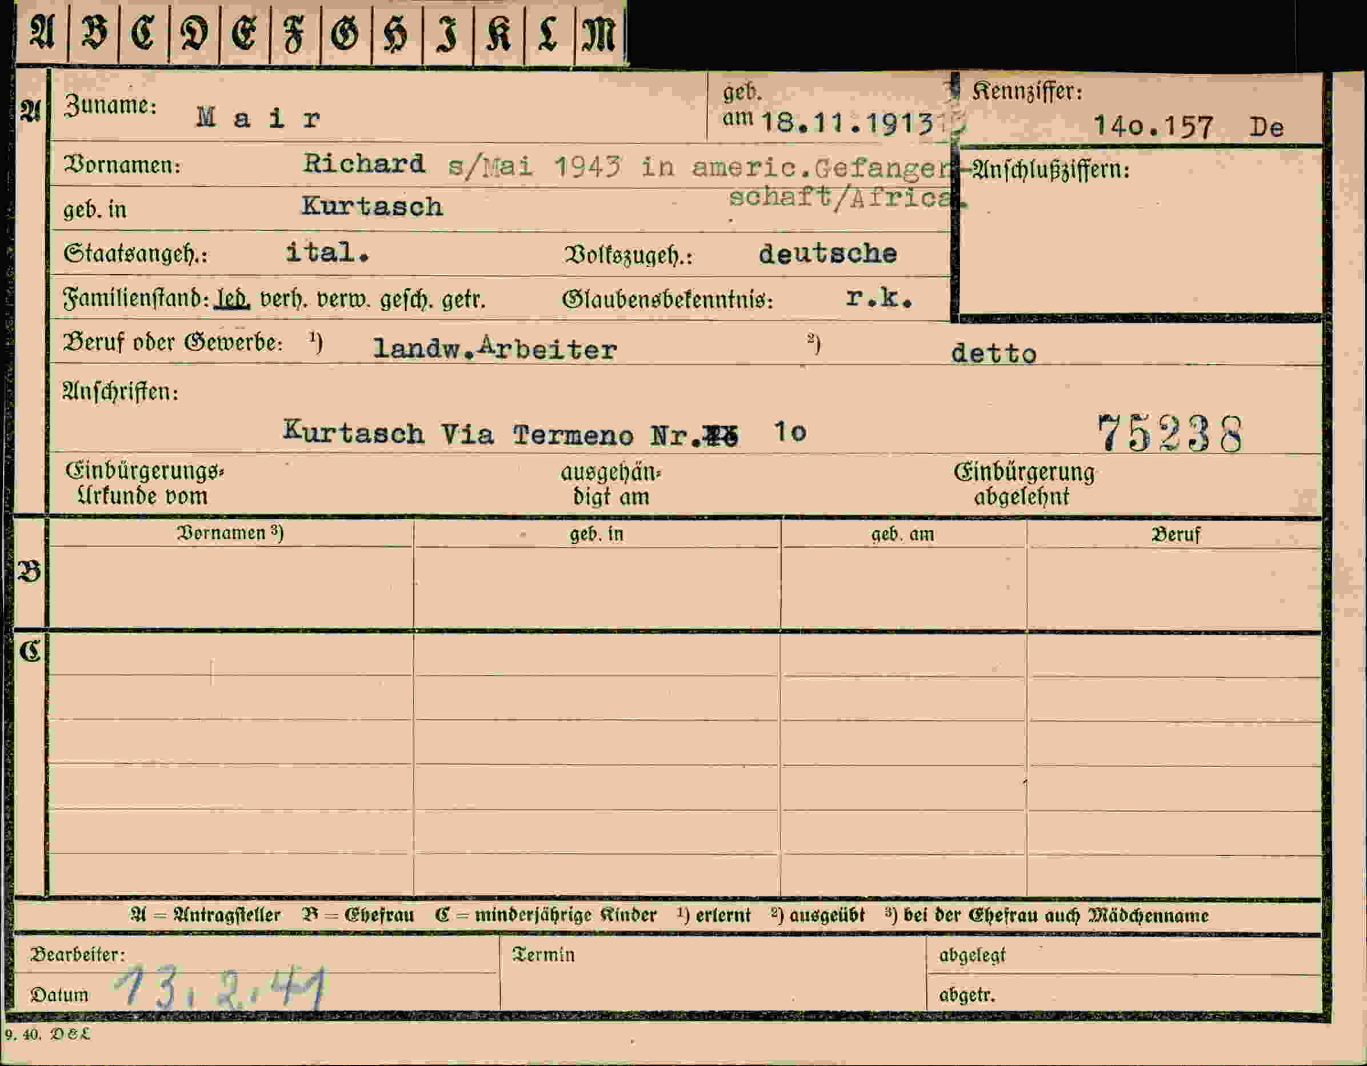Click the 'Einbürgerung abgelehnt' label
Viewport: 1367px width, 1066px height.
1024,484
